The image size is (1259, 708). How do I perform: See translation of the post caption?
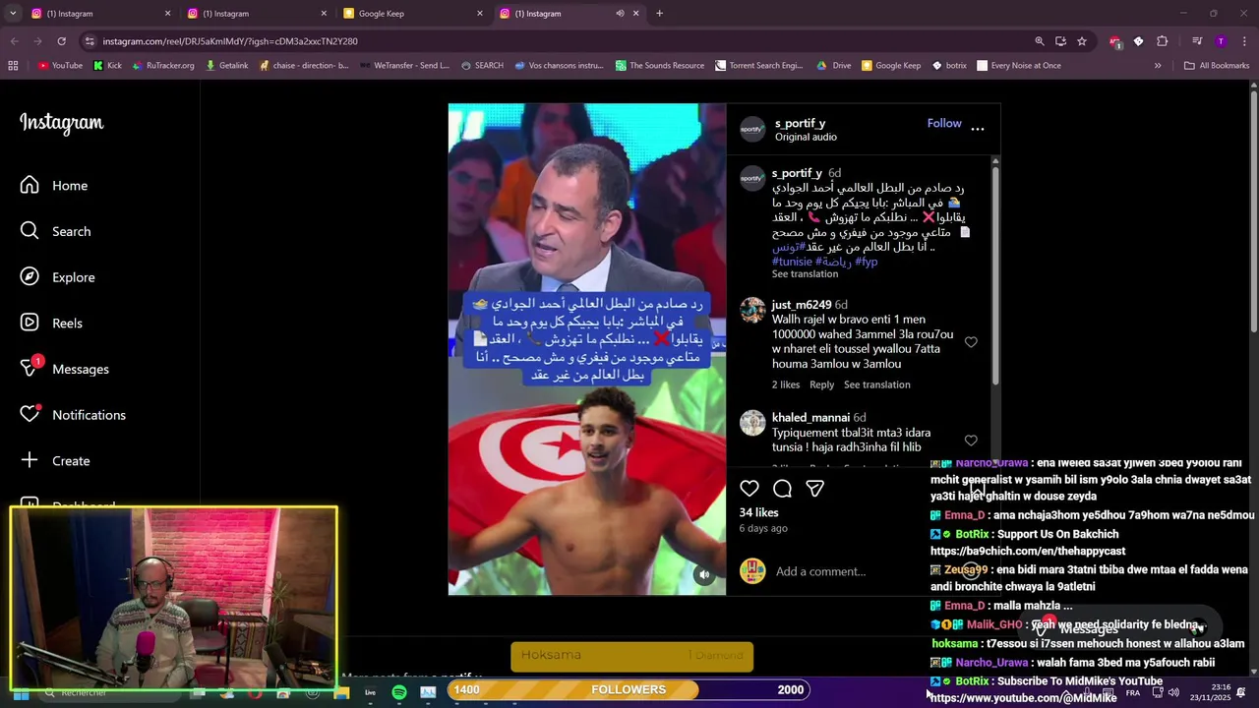pos(805,274)
